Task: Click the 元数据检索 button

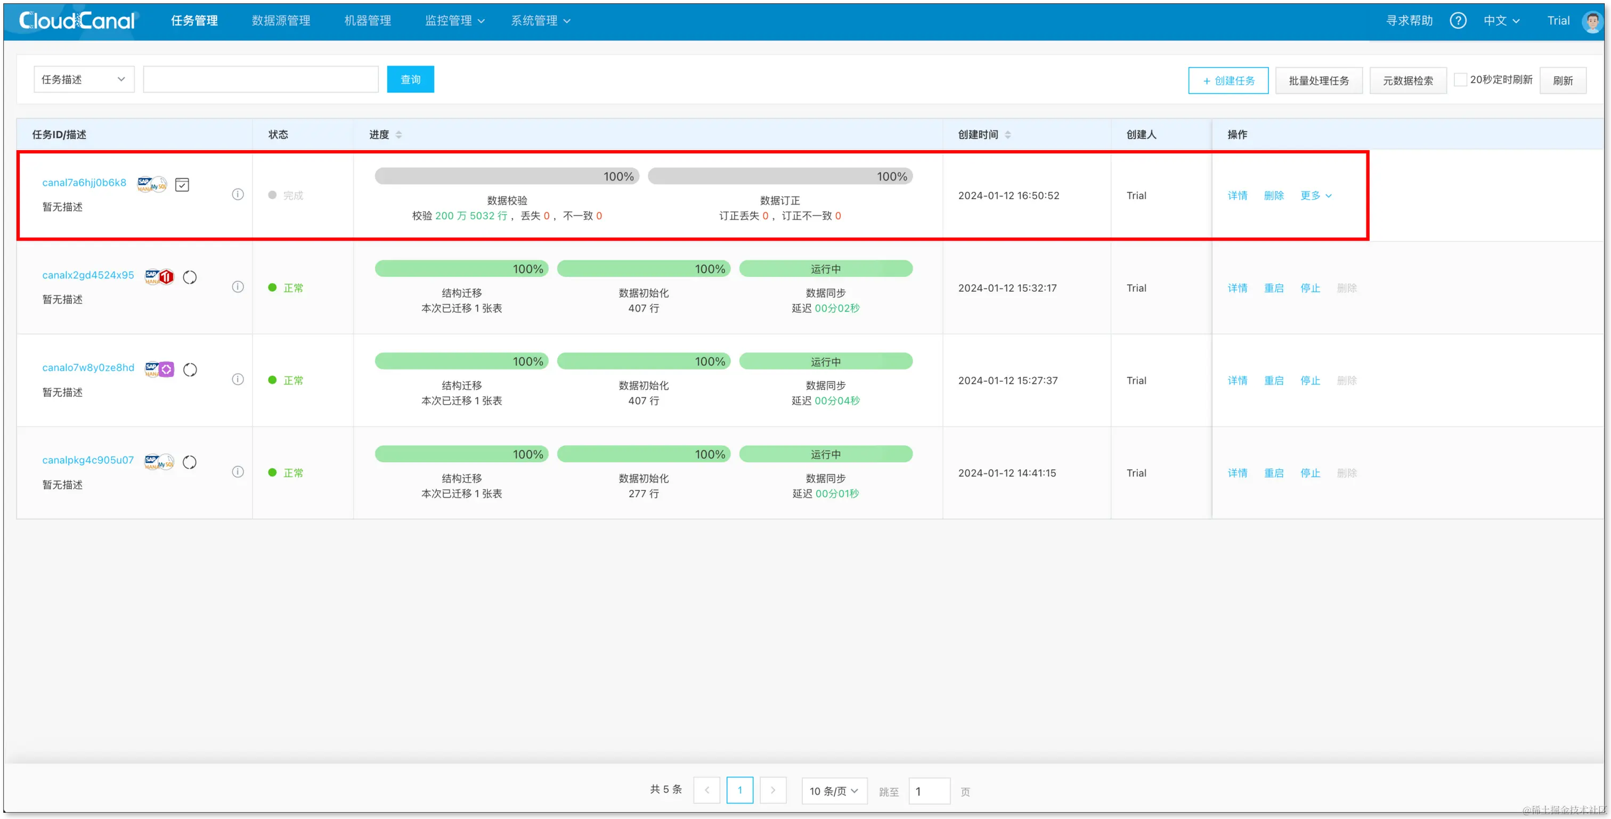Action: click(x=1407, y=80)
